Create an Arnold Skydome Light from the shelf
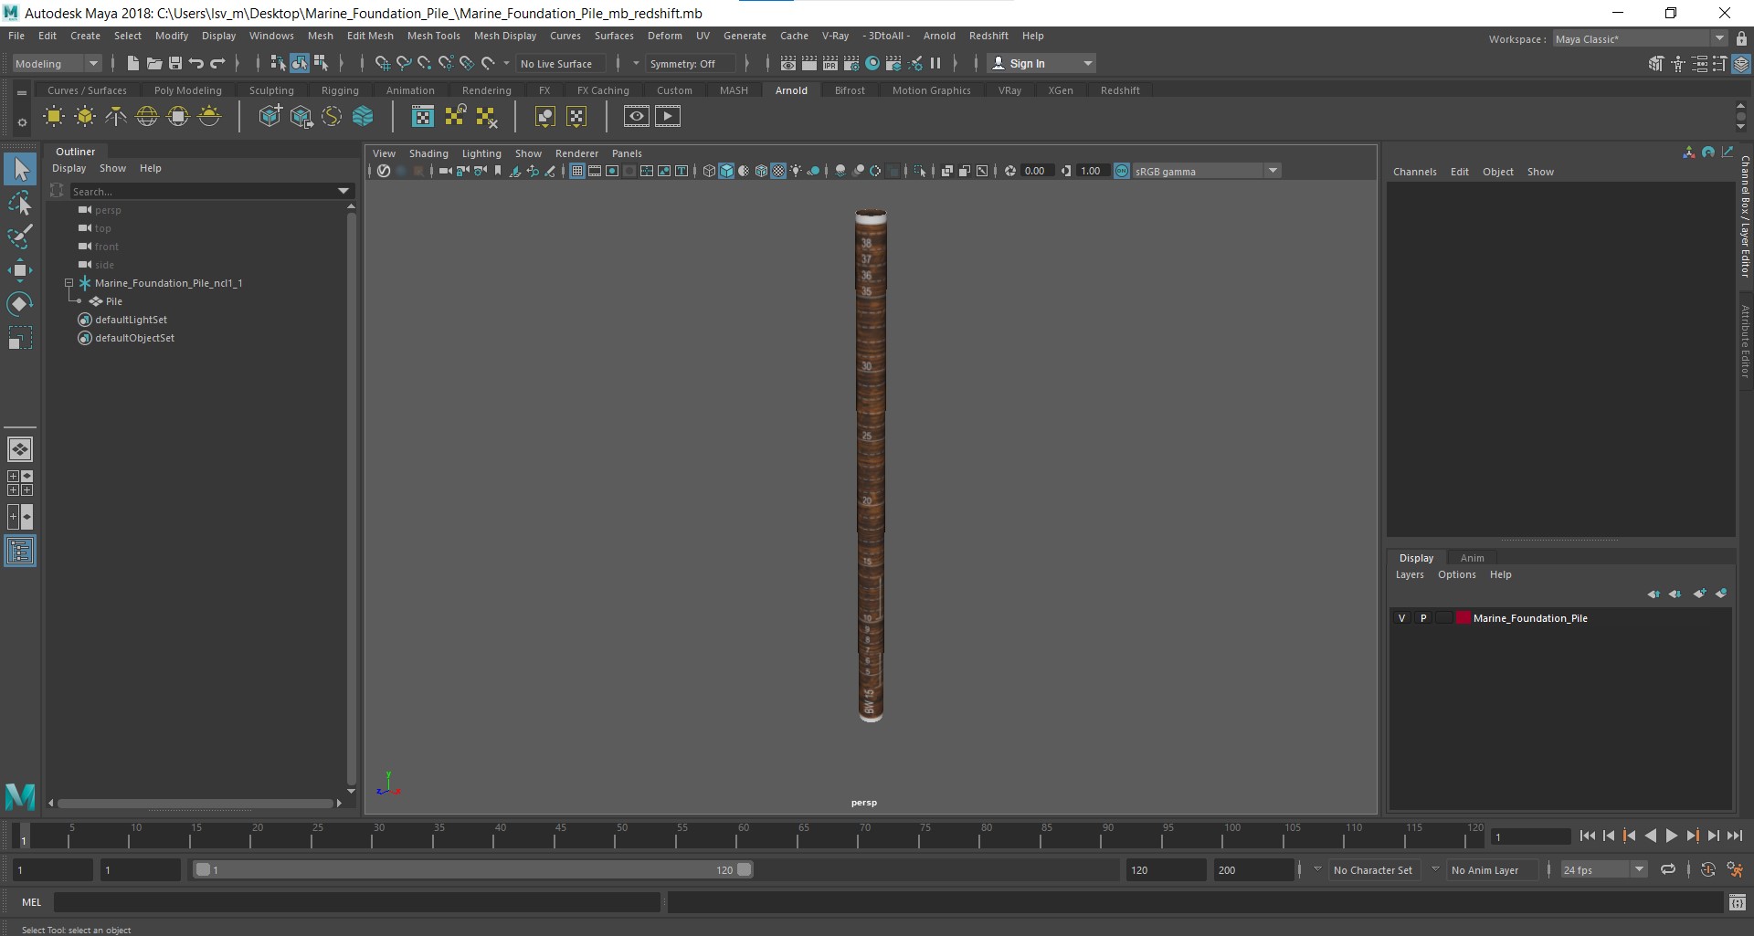Screen dimensions: 1754x936 (x=147, y=116)
